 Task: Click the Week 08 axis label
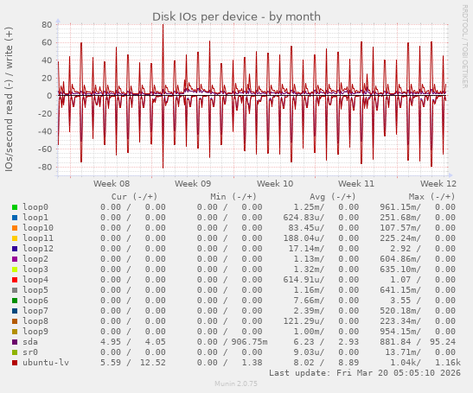tap(112, 183)
